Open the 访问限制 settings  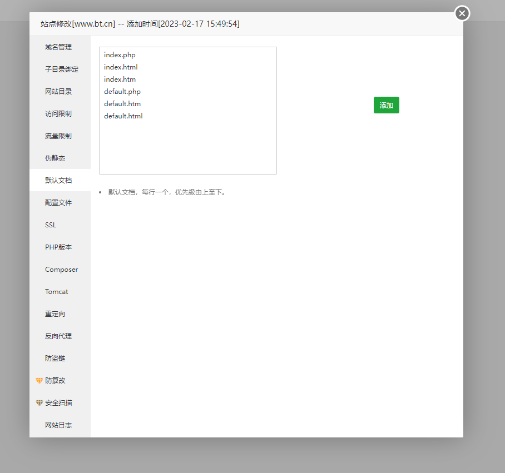(x=58, y=114)
